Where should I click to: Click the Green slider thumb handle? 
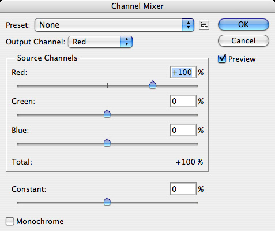(107, 114)
